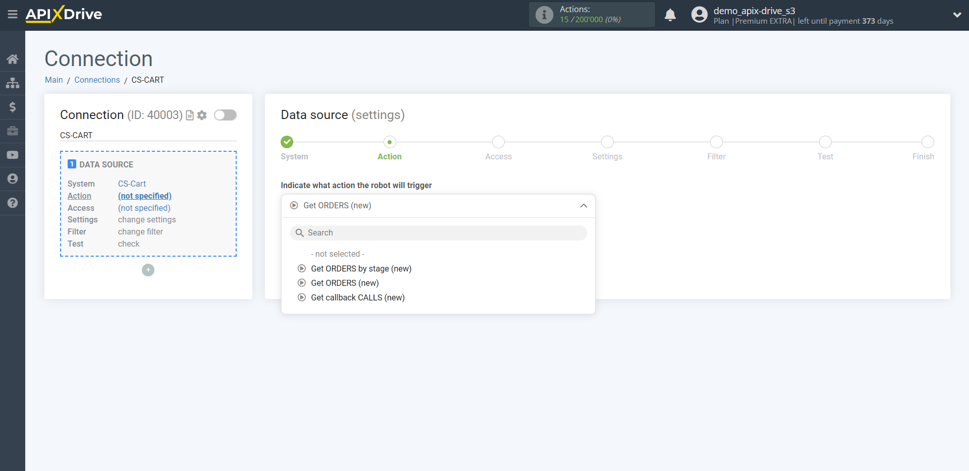Go to Main breadcrumb link
Viewport: 969px width, 471px height.
pyautogui.click(x=54, y=80)
